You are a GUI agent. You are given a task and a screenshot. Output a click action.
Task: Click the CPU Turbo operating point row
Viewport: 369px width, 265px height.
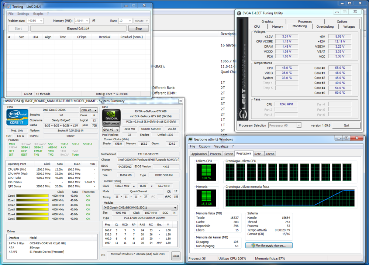point(52,178)
